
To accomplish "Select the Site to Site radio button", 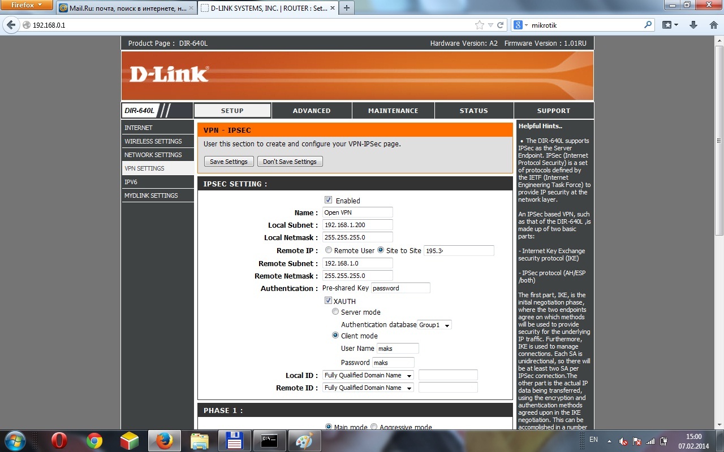I will 381,250.
